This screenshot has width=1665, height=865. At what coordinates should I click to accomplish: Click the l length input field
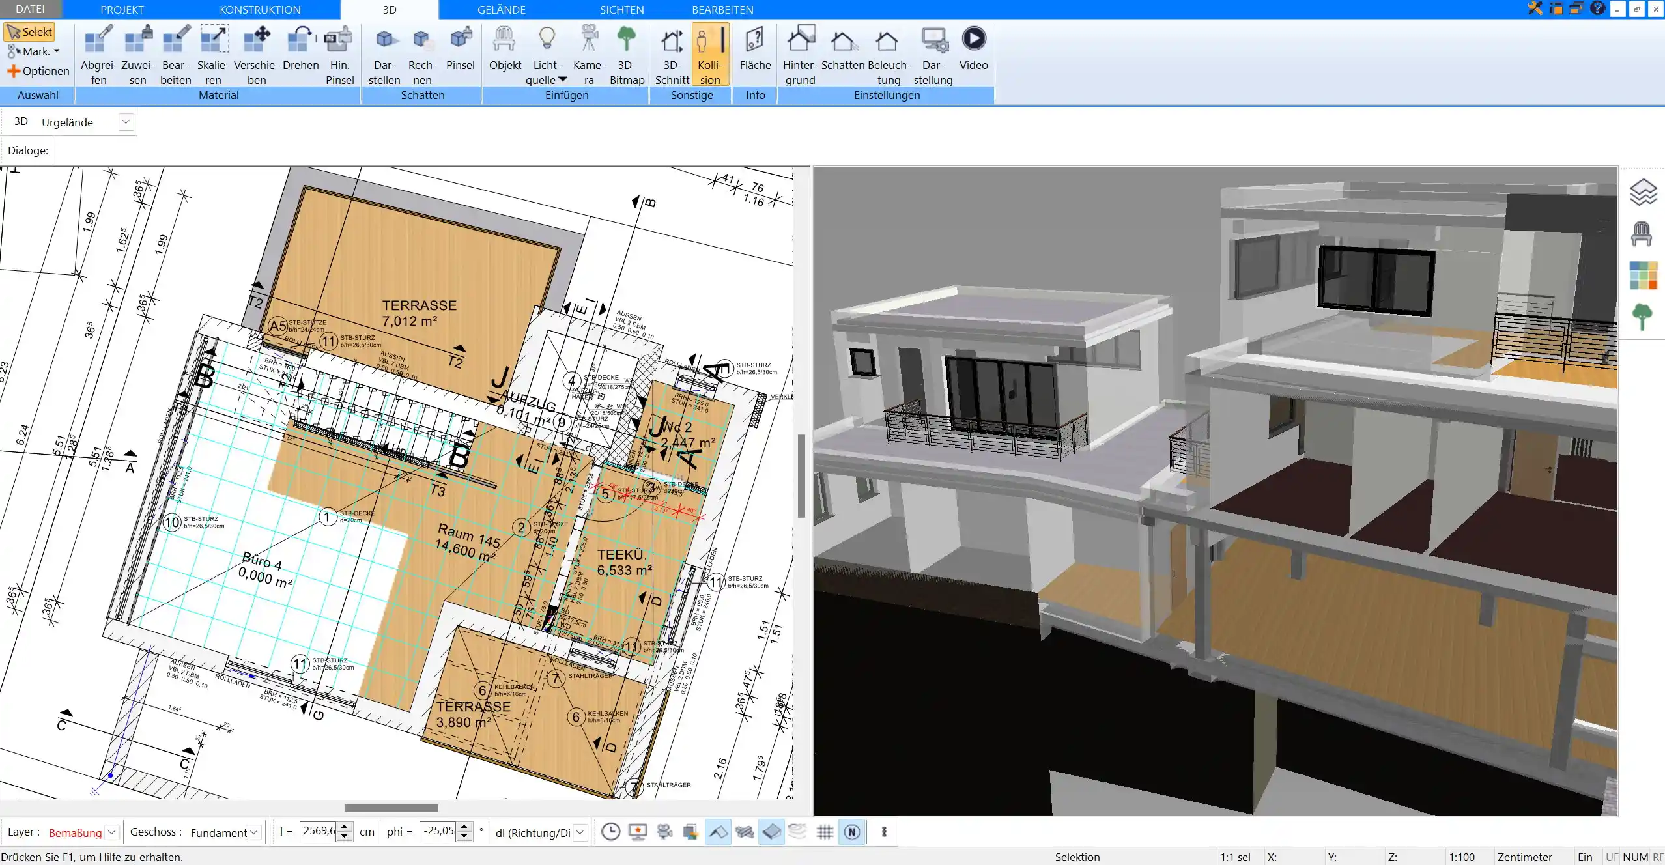(x=319, y=831)
